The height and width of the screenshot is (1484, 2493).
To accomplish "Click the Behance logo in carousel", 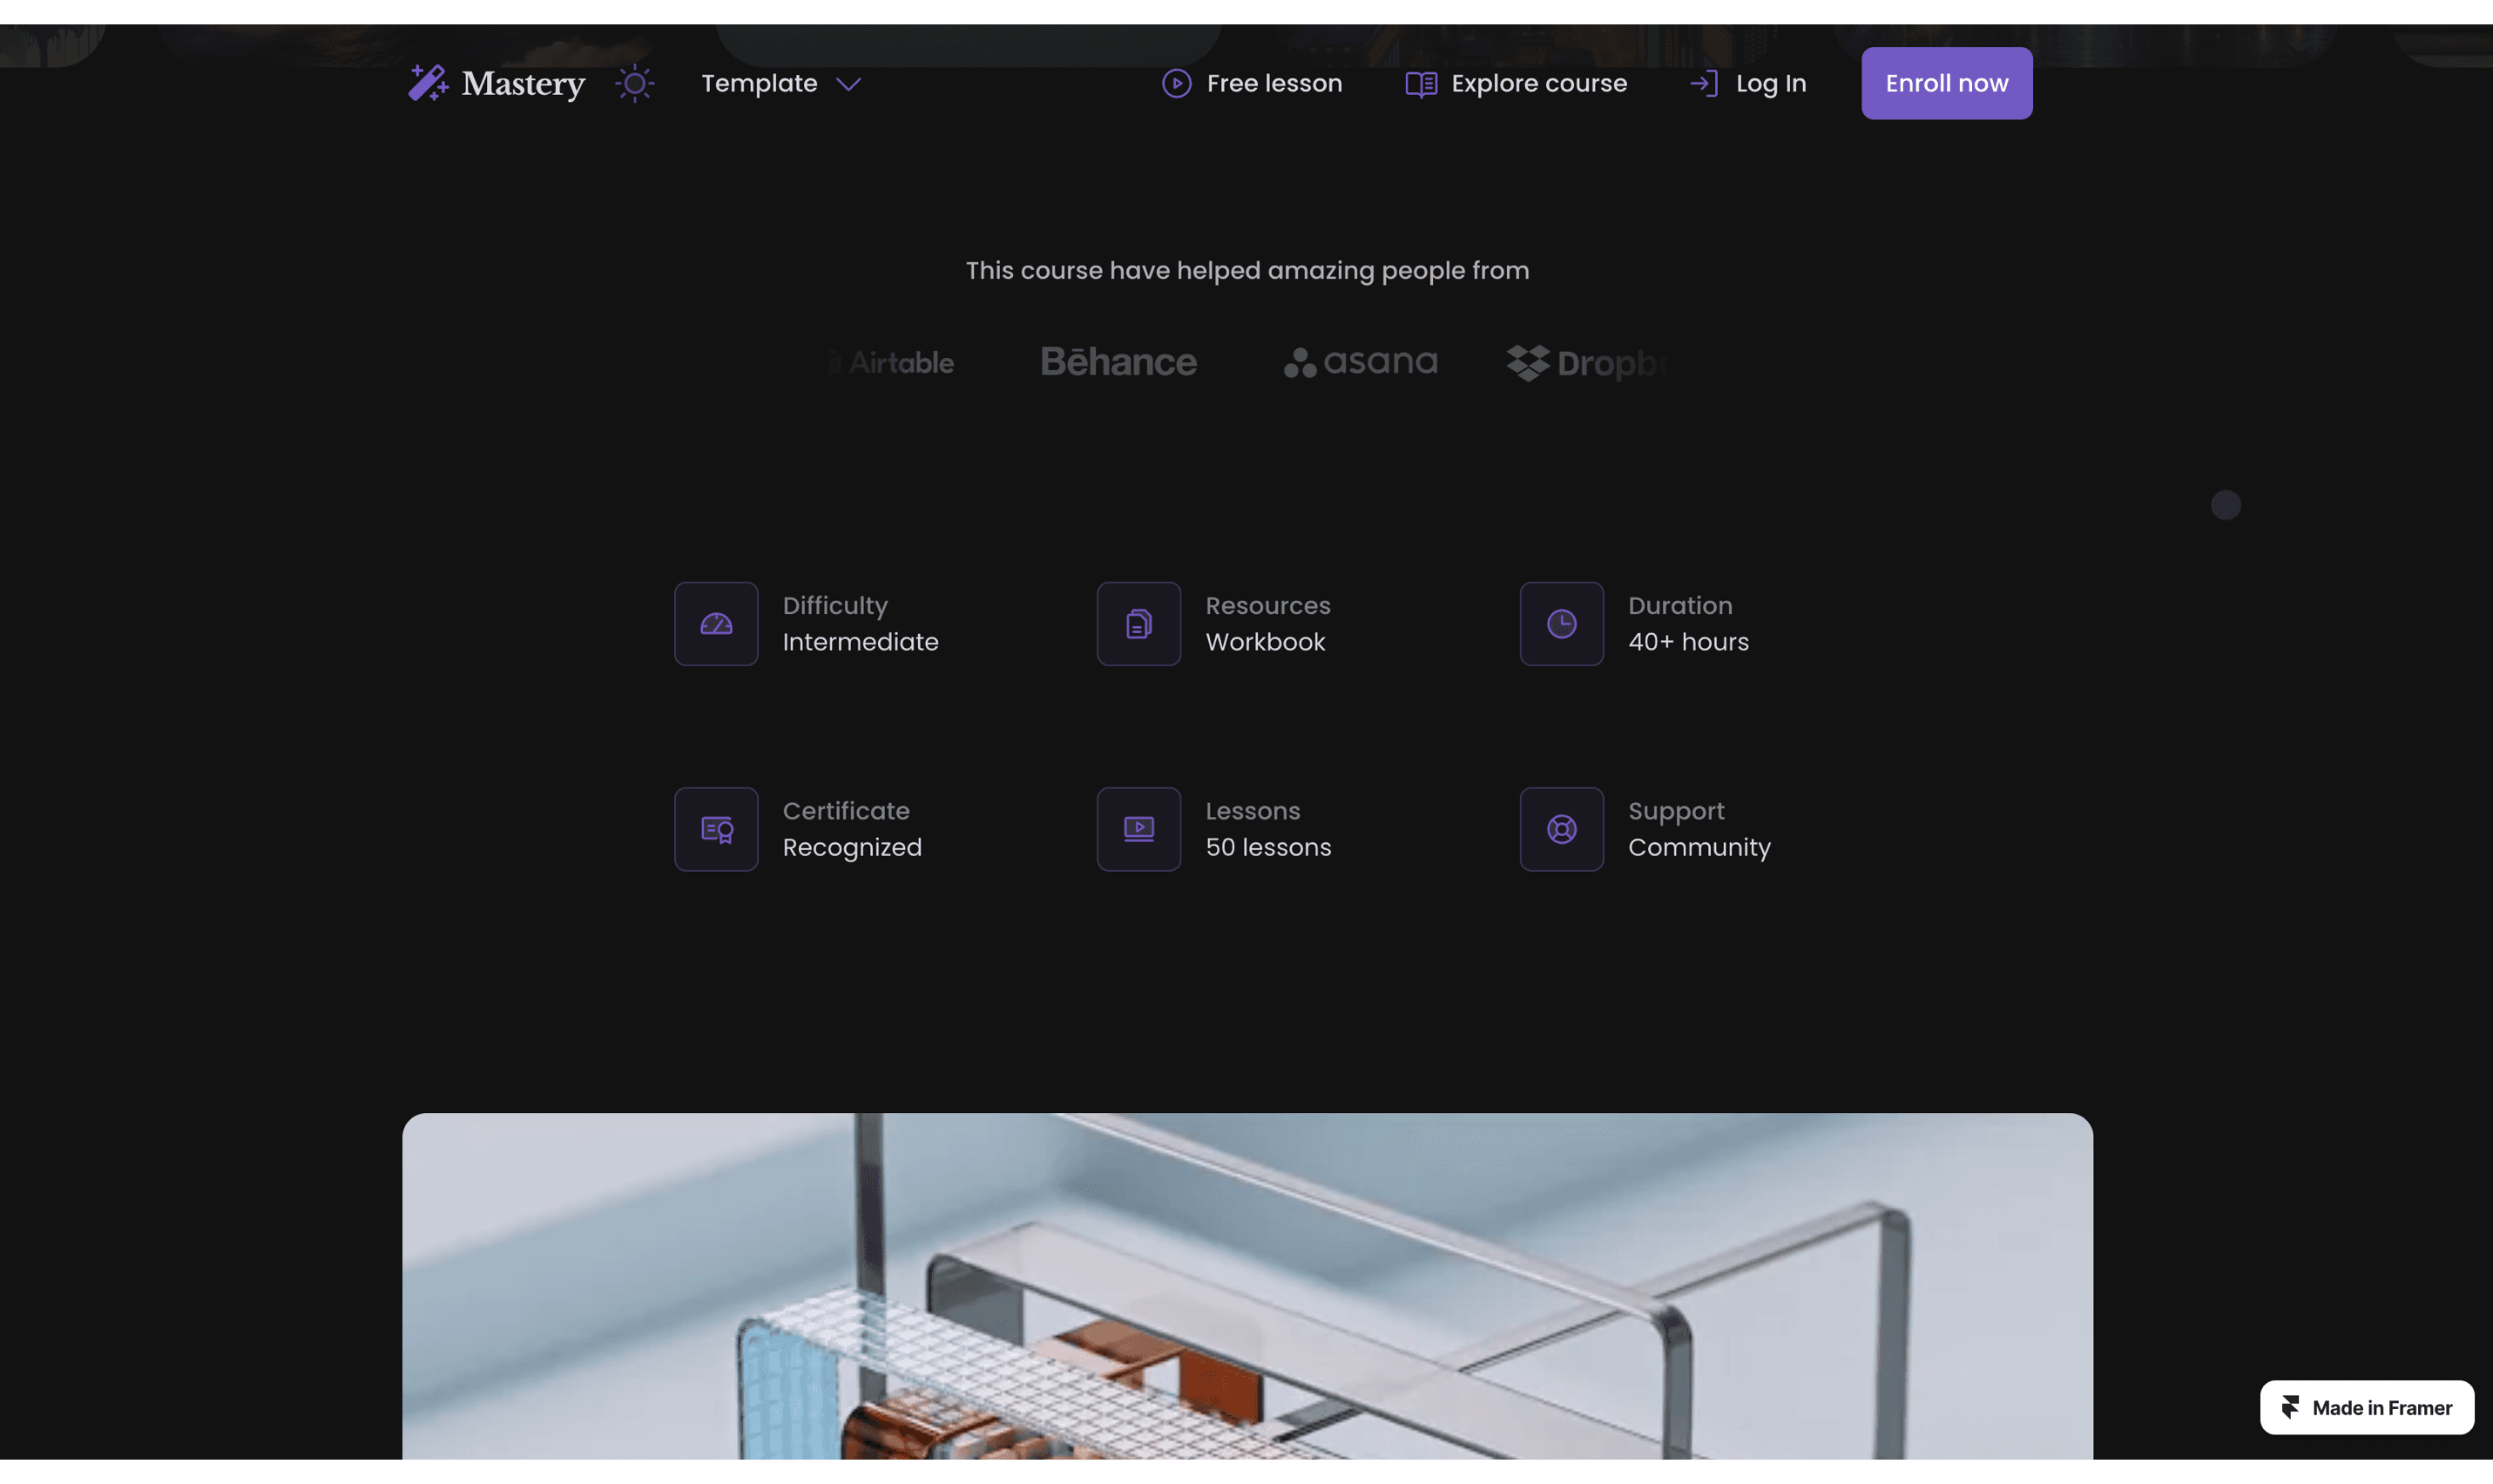I will pyautogui.click(x=1118, y=362).
